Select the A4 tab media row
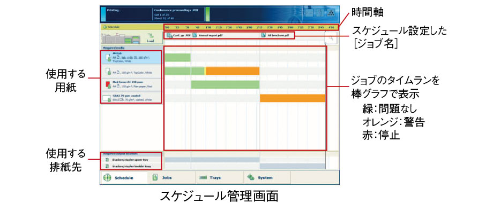Viewport: 493px width, 203px height. (131, 58)
